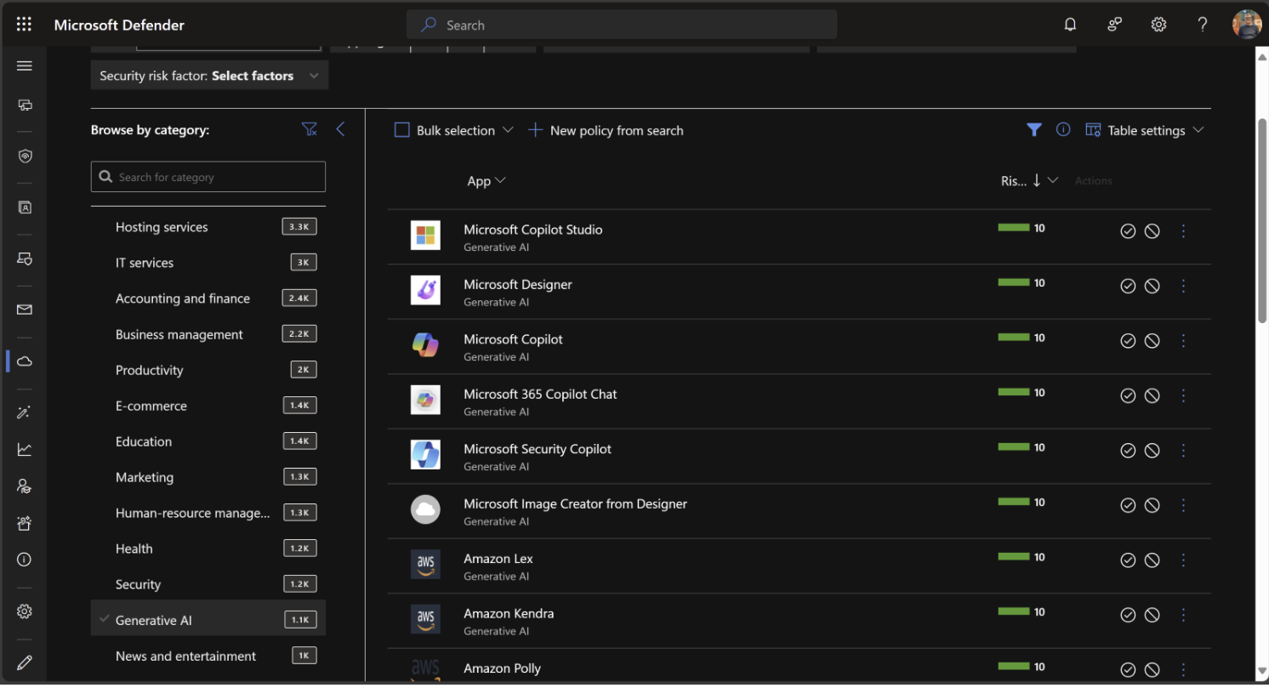The image size is (1269, 688).
Task: Check the Bulk selection checkbox
Action: (402, 130)
